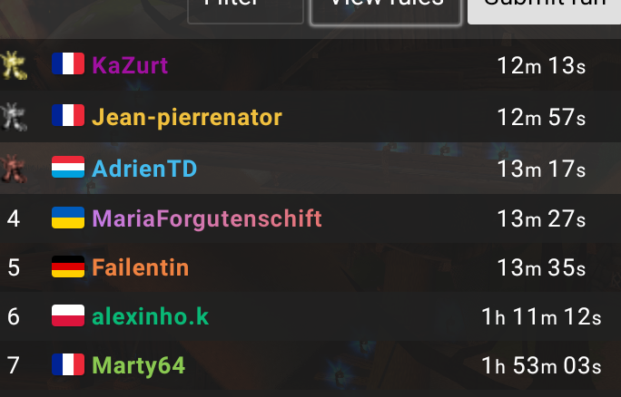Click the Polish flag beside alexinho.k
The width and height of the screenshot is (621, 397).
coord(68,315)
